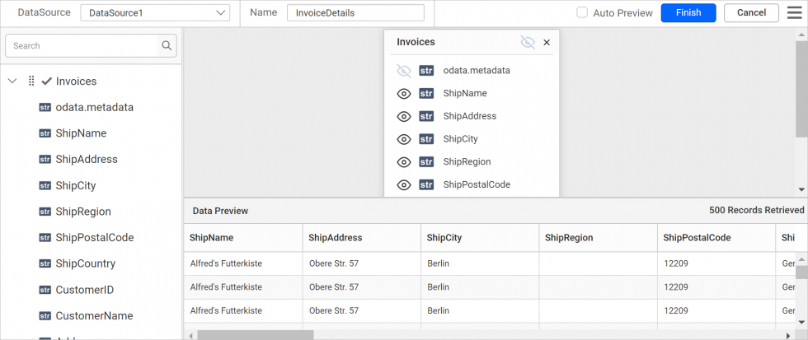
Task: Click the Finish button
Action: coord(688,13)
